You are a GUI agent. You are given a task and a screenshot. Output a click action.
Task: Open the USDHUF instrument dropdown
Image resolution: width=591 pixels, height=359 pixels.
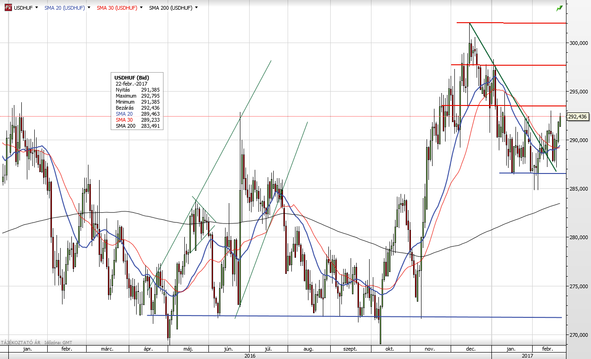click(x=37, y=8)
